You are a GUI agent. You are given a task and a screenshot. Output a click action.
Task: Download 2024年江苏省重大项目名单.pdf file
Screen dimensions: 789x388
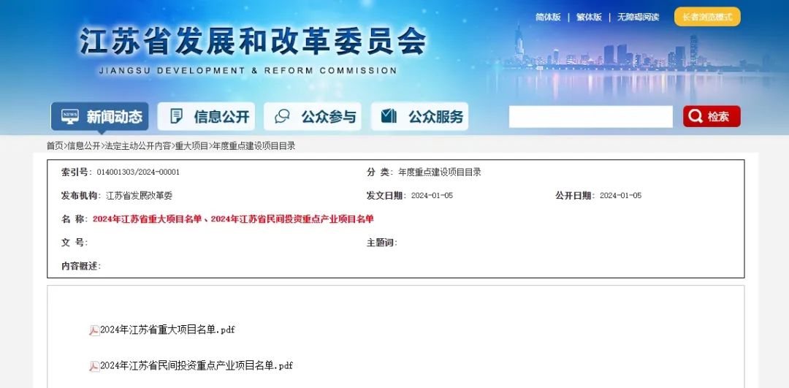click(x=167, y=330)
